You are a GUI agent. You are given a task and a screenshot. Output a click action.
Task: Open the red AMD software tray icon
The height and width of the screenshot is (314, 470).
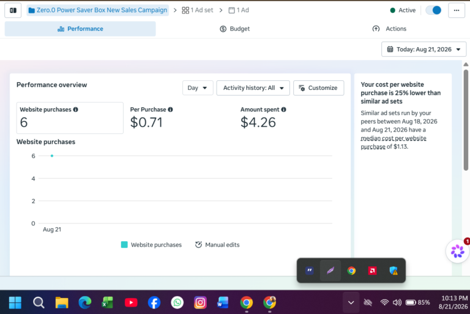(372, 271)
